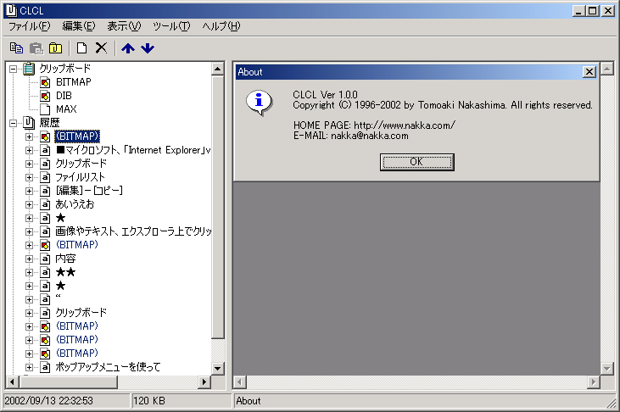Image resolution: width=620 pixels, height=412 pixels.
Task: Collapse the クリップボード root tree node
Action: [13, 69]
